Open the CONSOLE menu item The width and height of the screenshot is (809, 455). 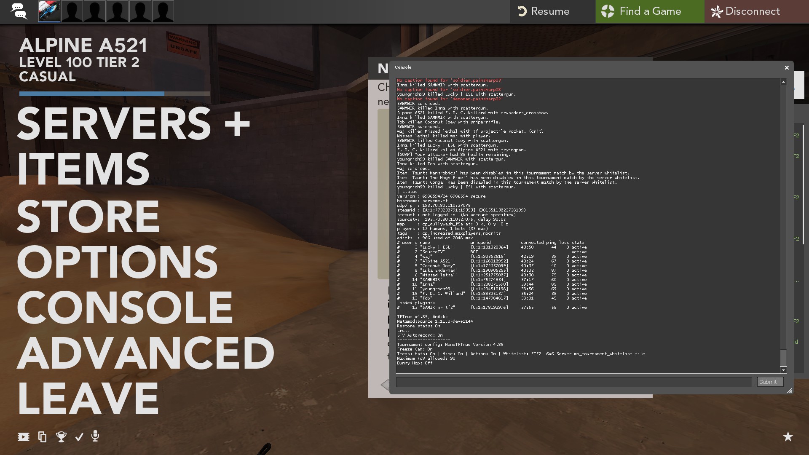pos(125,307)
